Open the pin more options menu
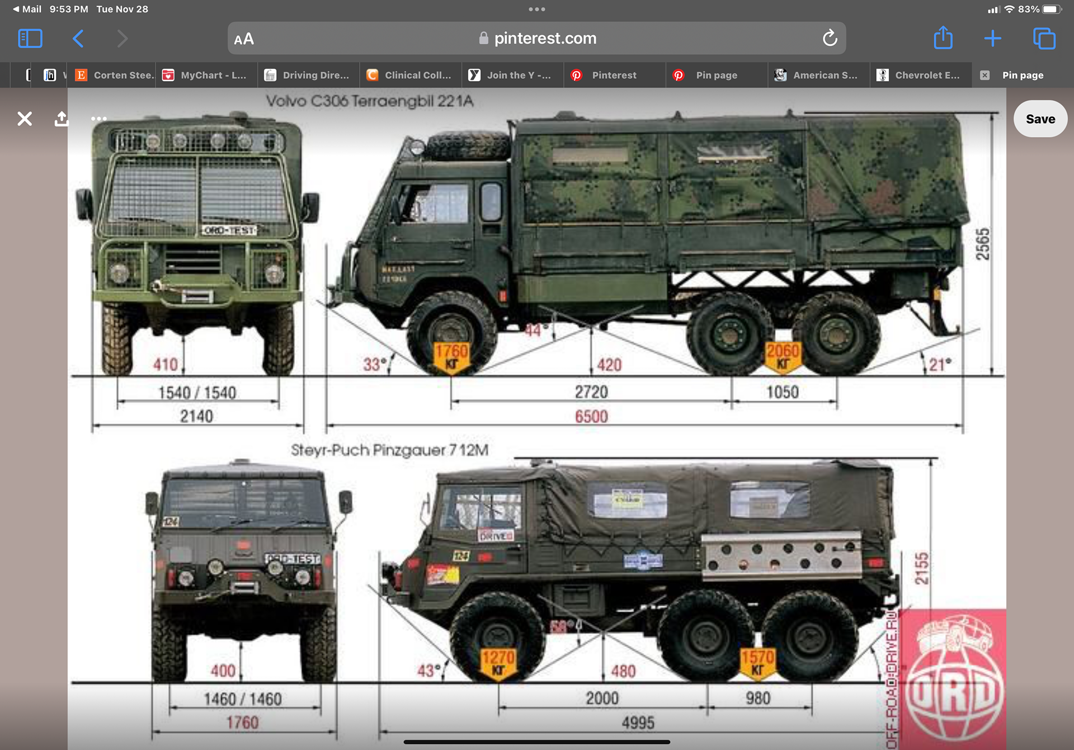The width and height of the screenshot is (1074, 750). pos(98,119)
